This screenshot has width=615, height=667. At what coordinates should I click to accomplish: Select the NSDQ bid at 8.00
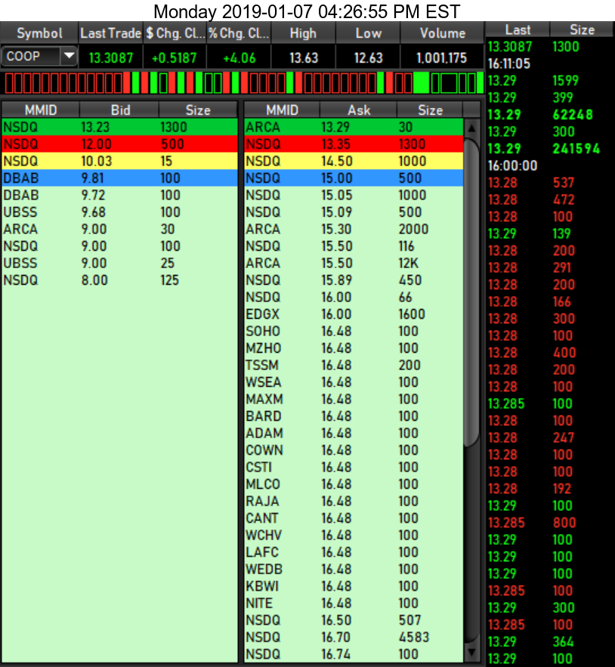click(119, 280)
